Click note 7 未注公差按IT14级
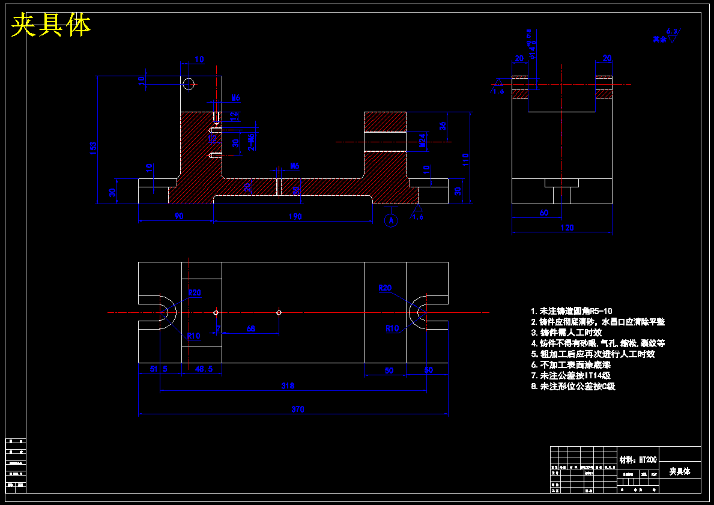The image size is (714, 505). click(570, 376)
